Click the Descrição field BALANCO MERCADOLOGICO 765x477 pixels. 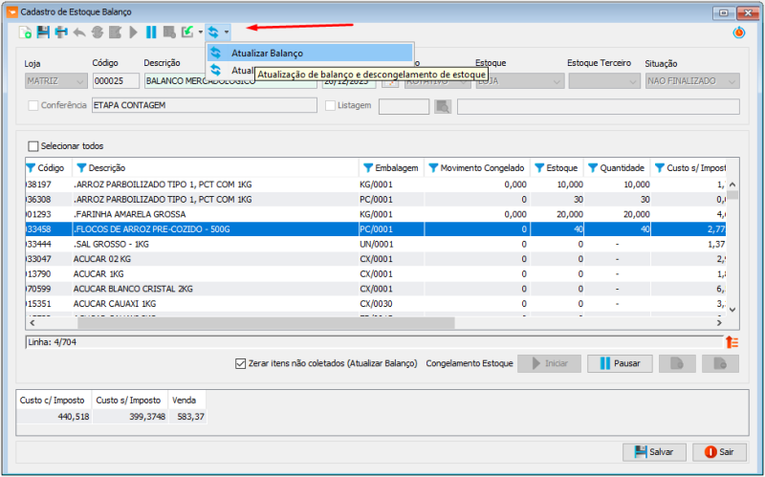pos(230,81)
